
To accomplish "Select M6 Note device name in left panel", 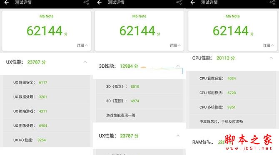I will tap(47, 16).
